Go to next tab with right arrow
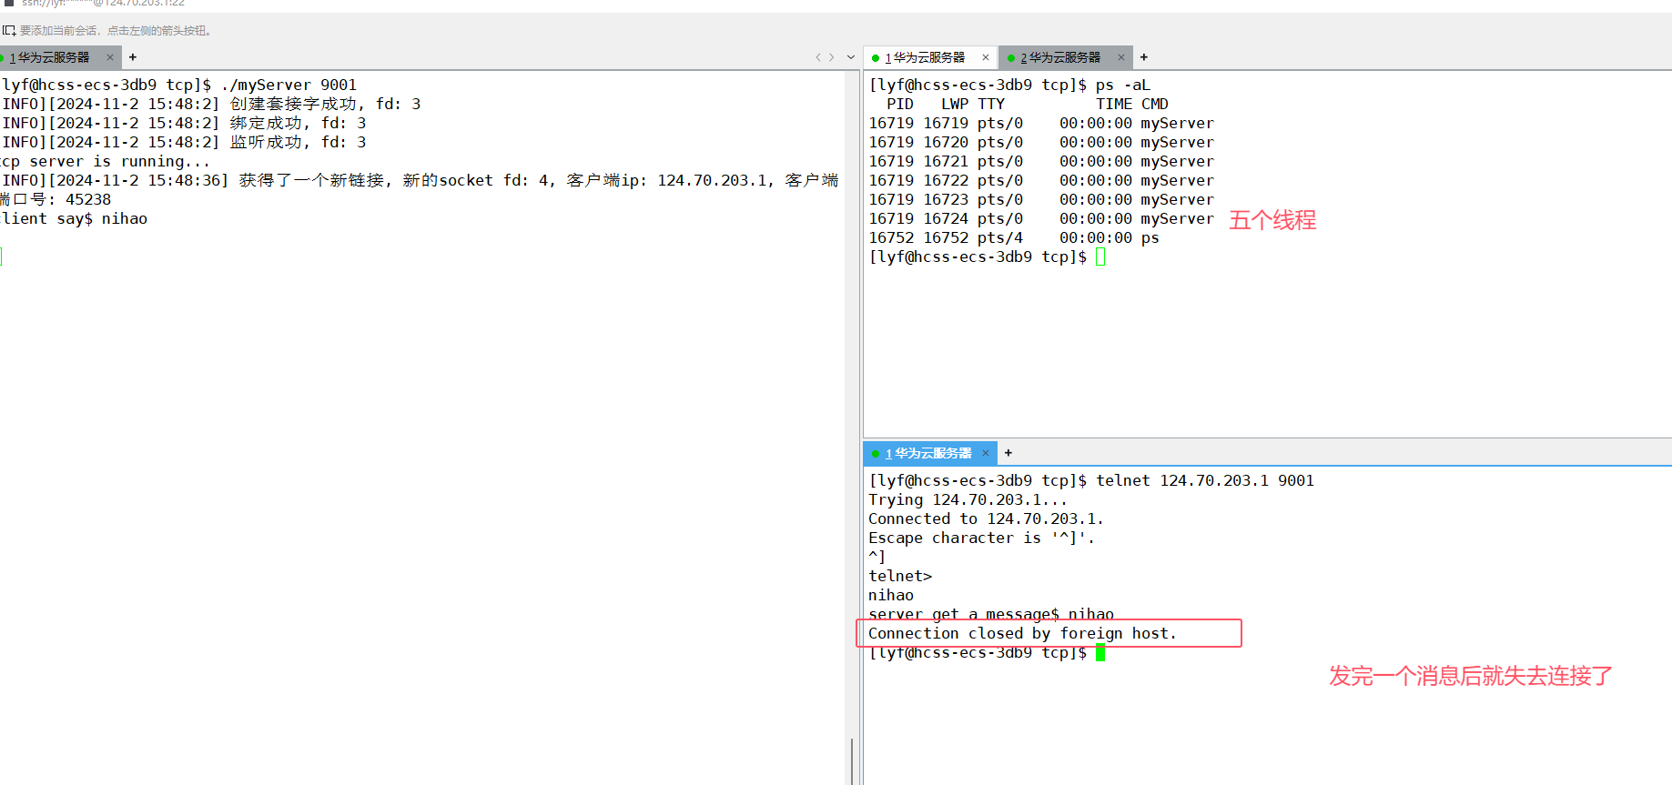 (831, 57)
